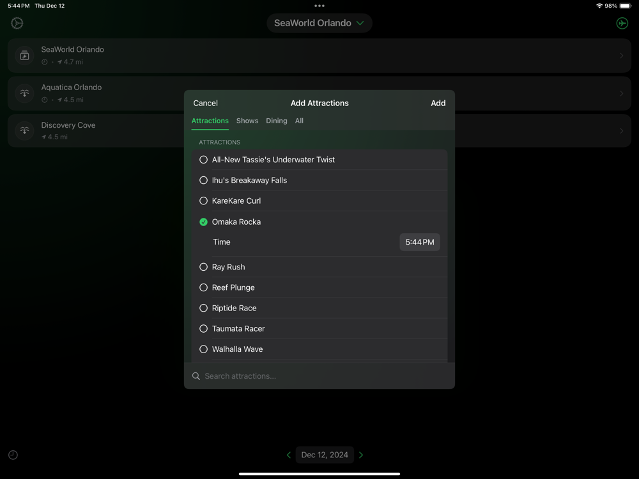Select KareKare Curl radio button
Viewport: 639px width, 479px height.
click(203, 201)
